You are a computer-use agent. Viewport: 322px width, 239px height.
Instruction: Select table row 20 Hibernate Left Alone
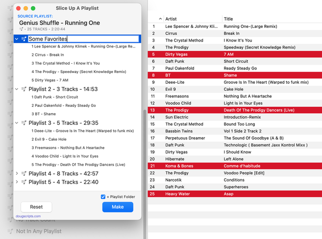point(235,159)
